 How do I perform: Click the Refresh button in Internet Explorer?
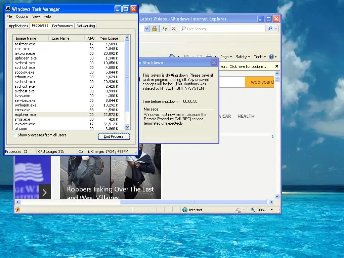[165, 29]
